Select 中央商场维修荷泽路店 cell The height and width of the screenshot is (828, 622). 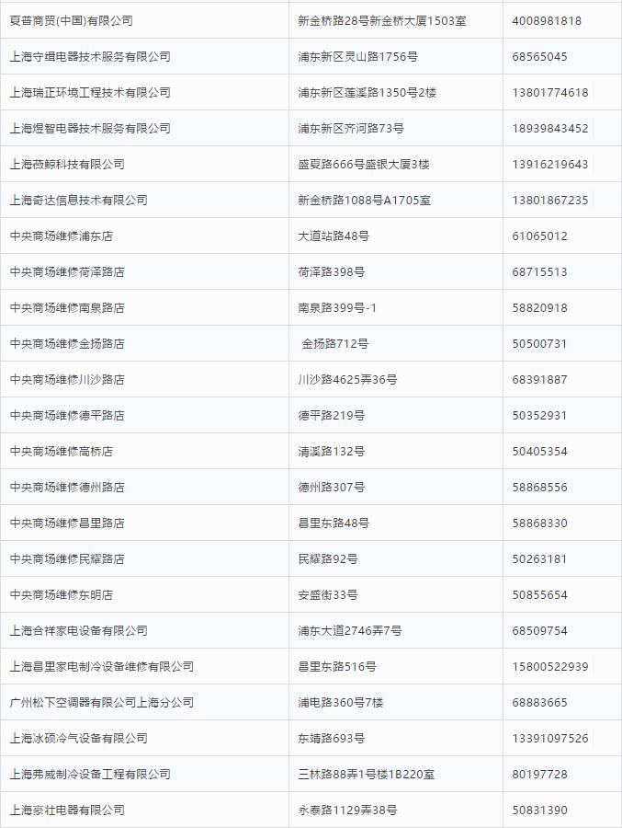coord(144,272)
